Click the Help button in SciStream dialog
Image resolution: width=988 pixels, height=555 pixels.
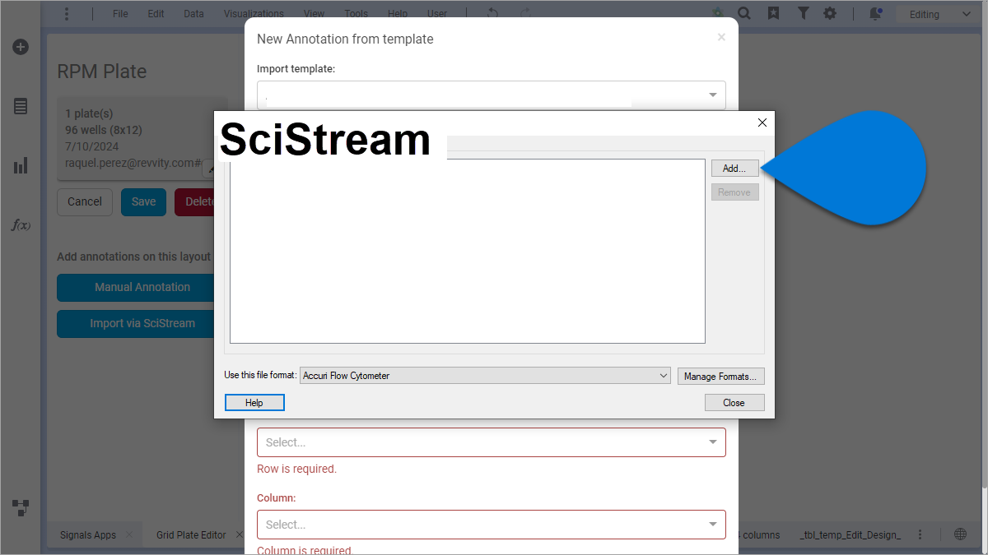[x=254, y=402]
